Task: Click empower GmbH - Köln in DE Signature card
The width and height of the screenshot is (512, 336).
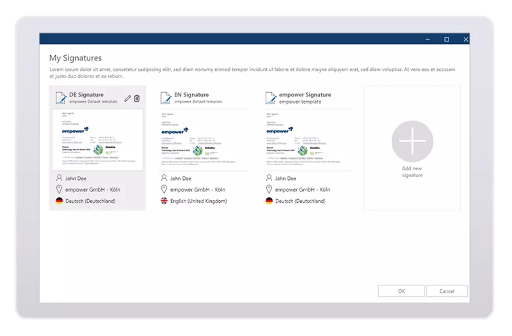Action: [93, 189]
